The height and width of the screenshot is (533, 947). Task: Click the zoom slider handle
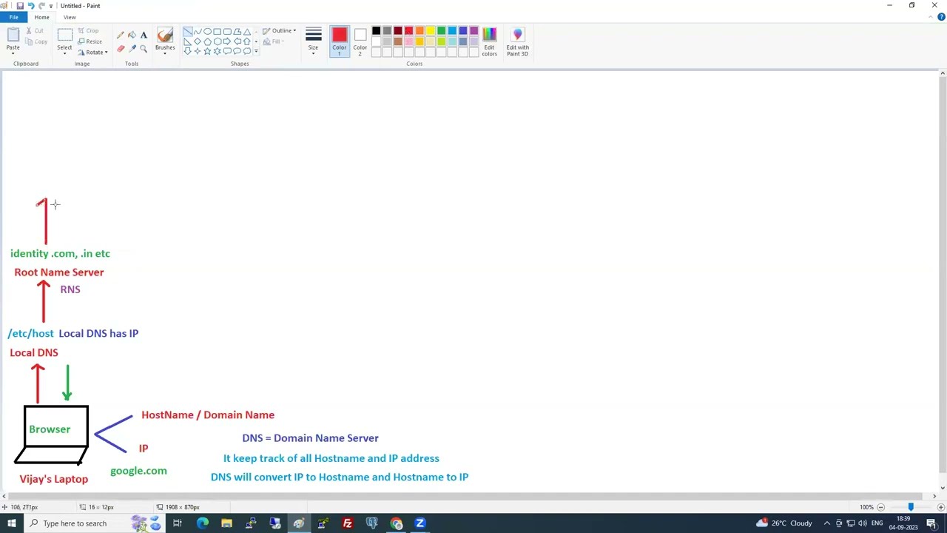911,507
